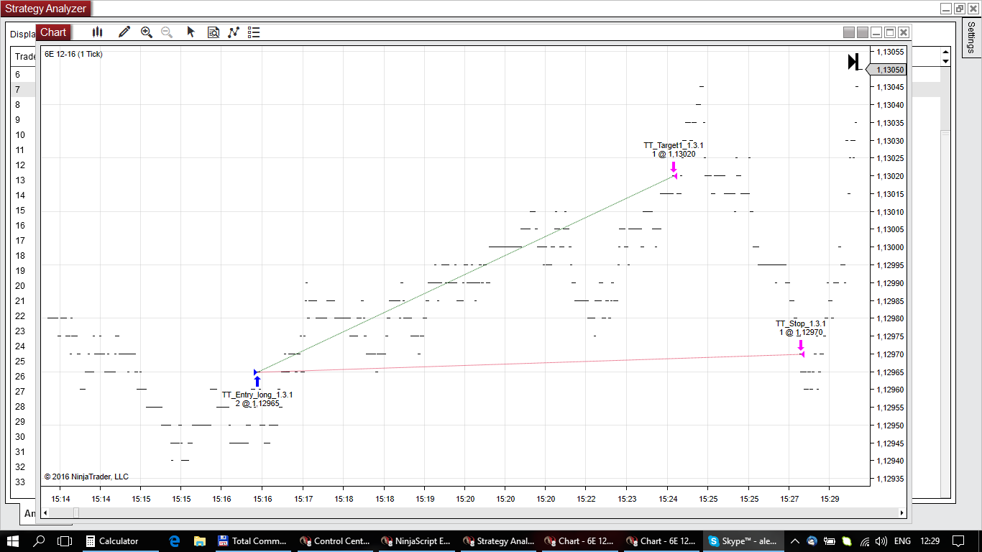Switch to NinjaScript Editor on the taskbar
This screenshot has height=552, width=982.
tap(417, 541)
